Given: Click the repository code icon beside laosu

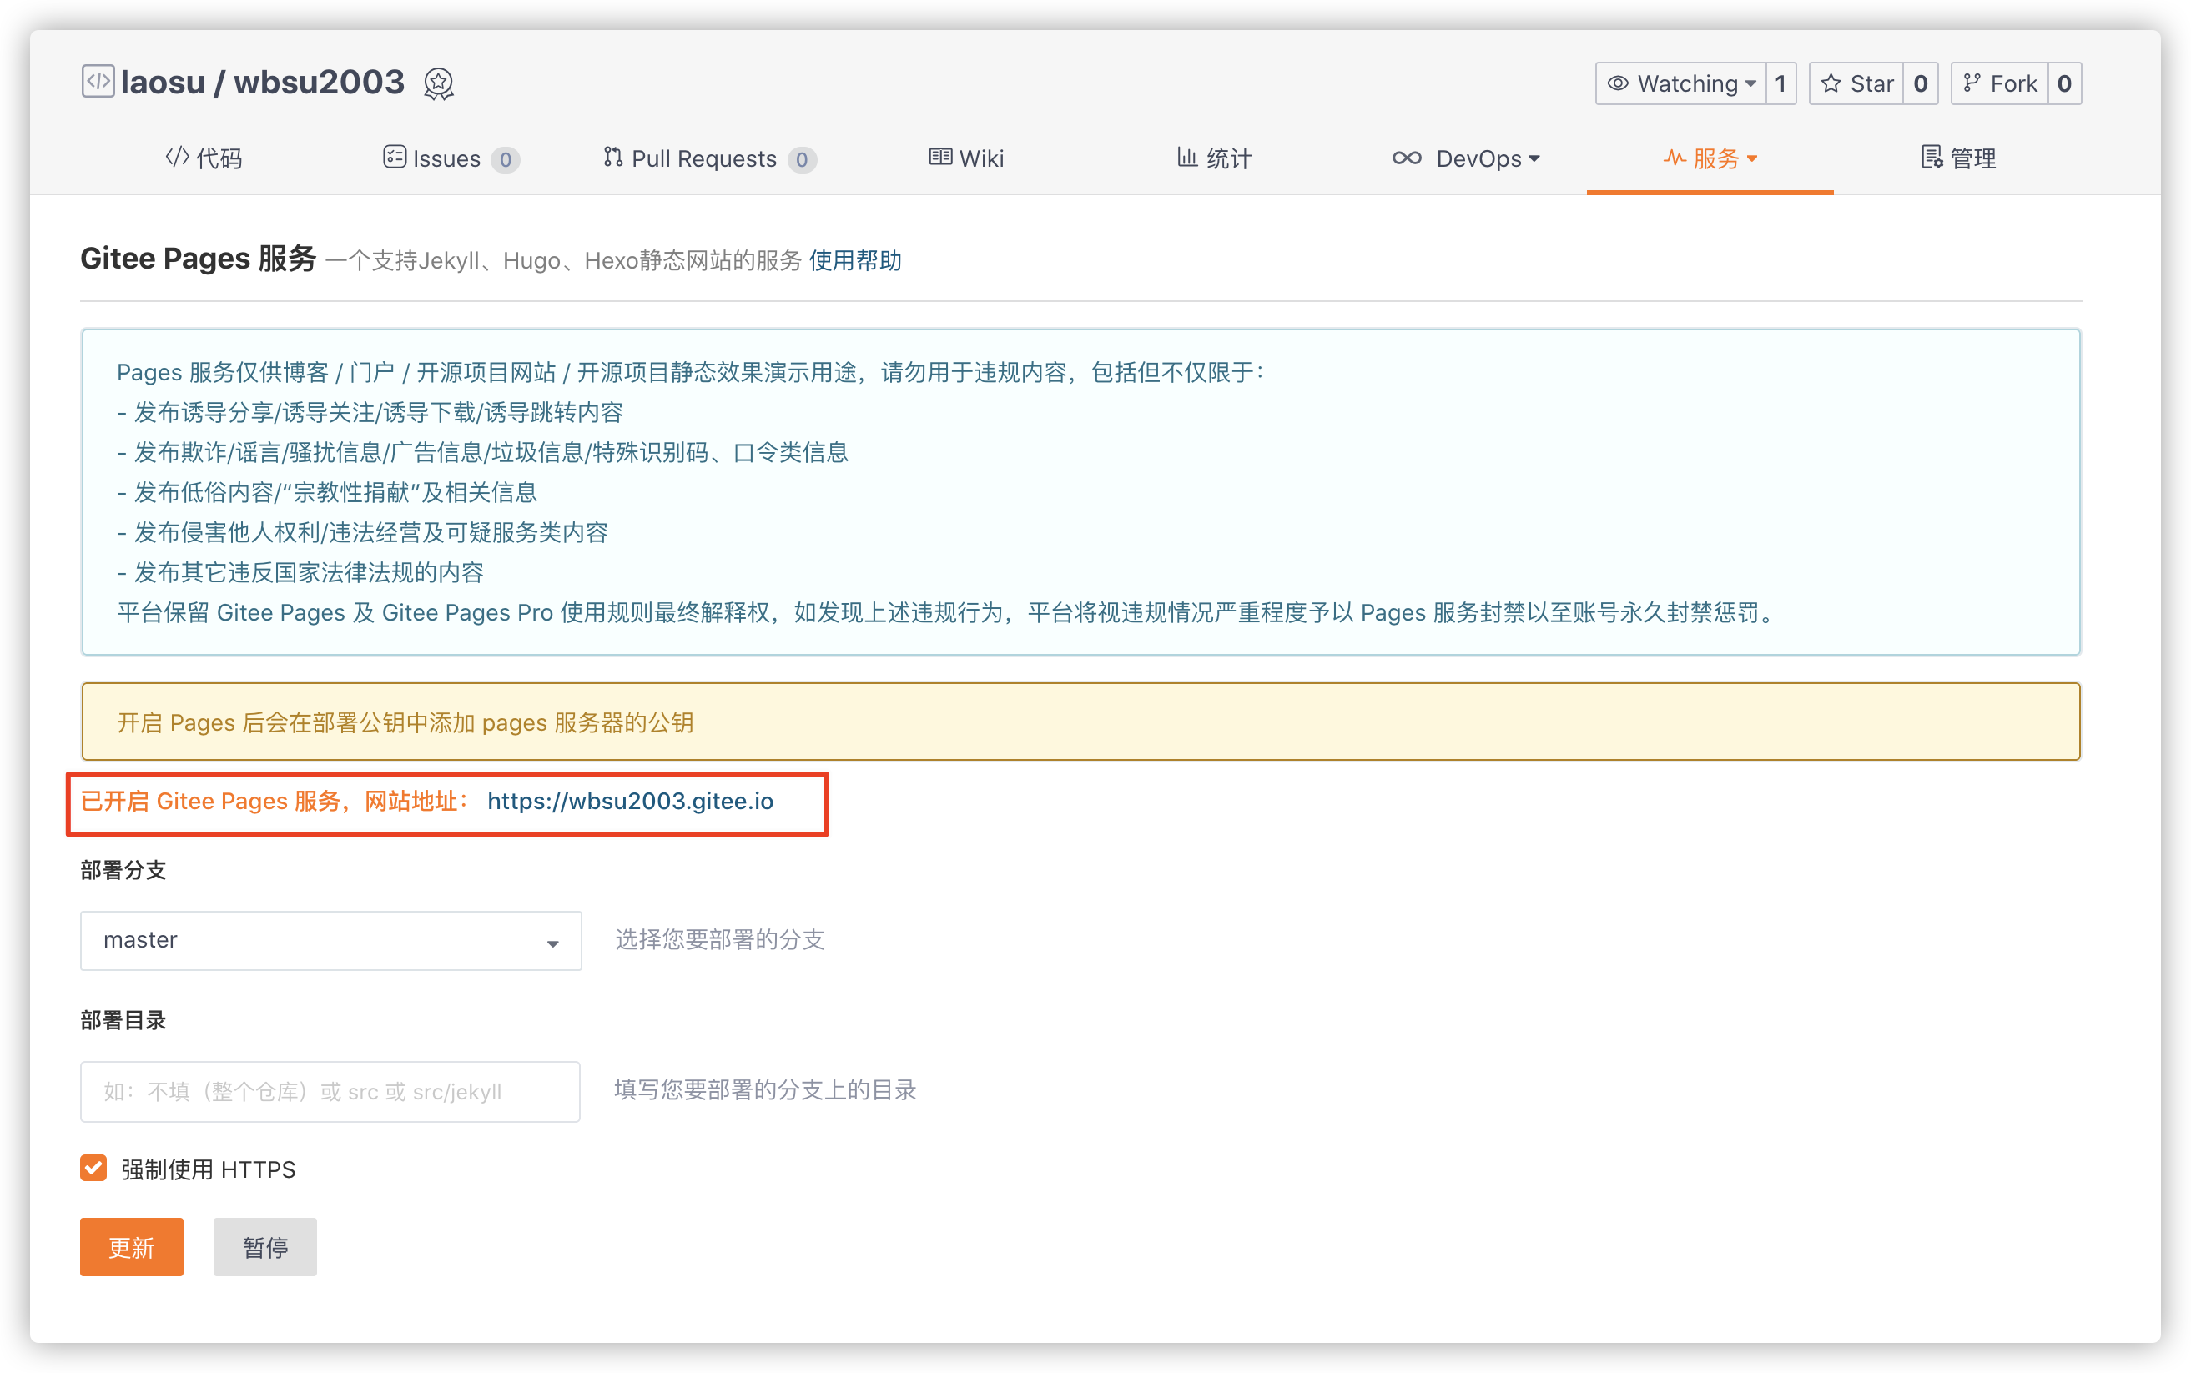Looking at the screenshot, I should [x=97, y=82].
